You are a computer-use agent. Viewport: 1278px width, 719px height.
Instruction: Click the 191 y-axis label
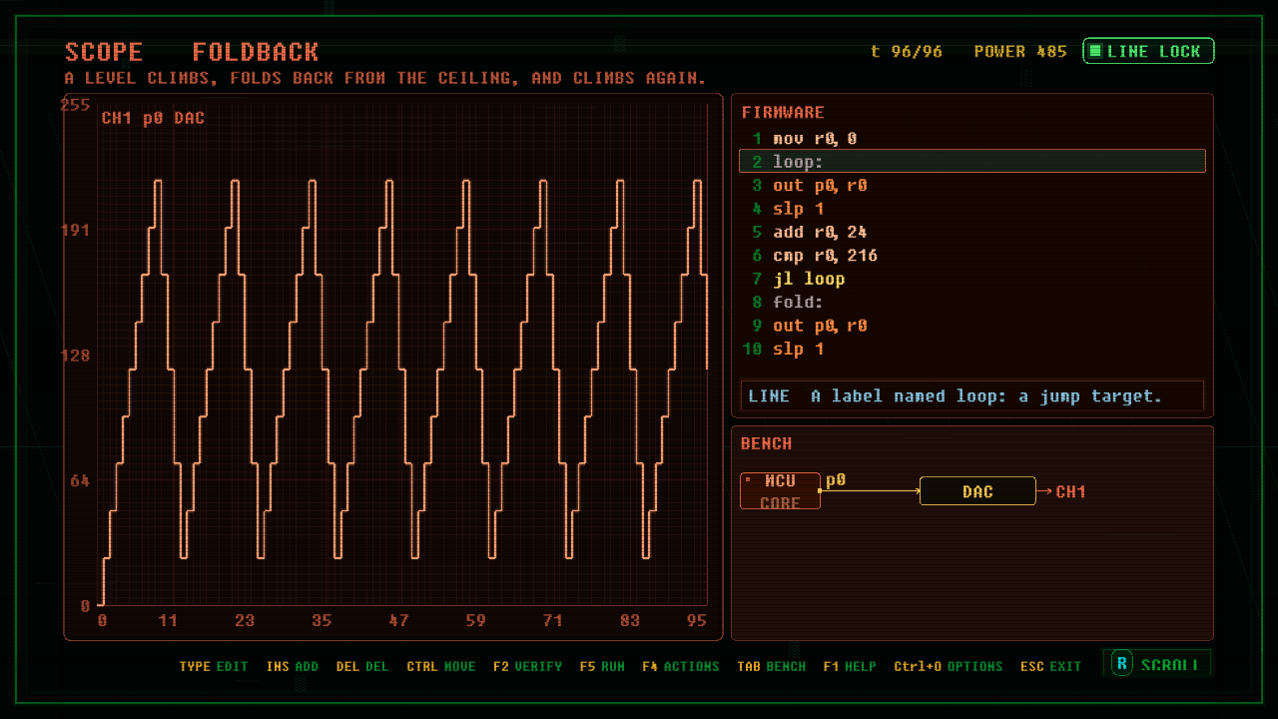(75, 230)
